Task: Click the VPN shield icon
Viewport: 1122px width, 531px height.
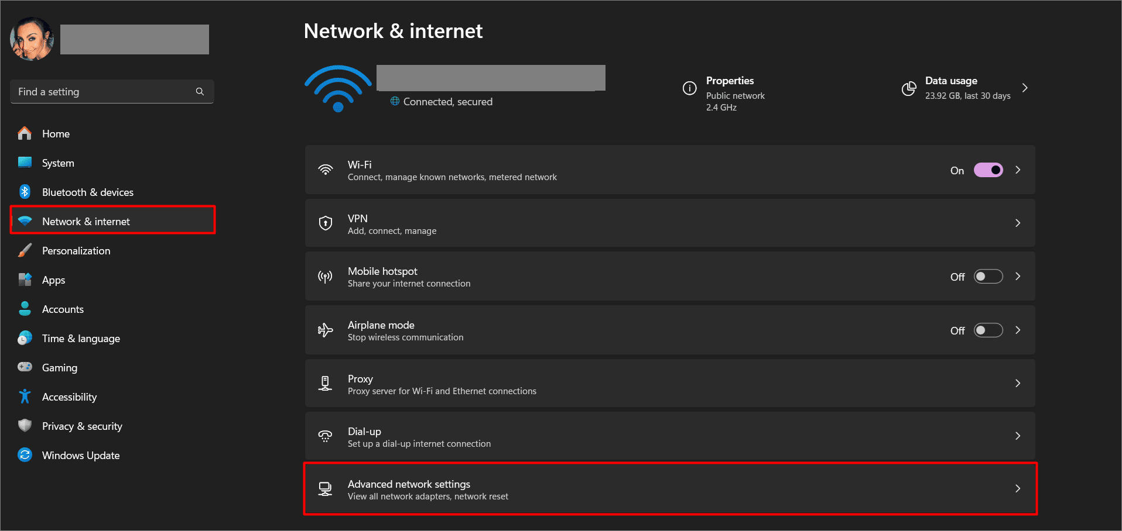Action: click(x=326, y=223)
